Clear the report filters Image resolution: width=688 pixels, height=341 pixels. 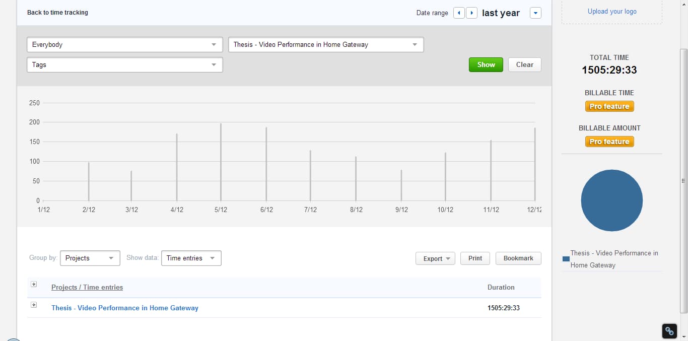524,64
